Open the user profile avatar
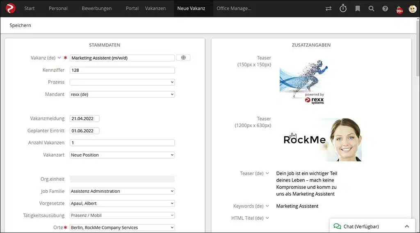 (413, 9)
